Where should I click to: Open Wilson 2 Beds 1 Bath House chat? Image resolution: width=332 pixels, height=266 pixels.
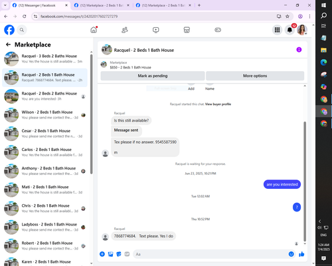[44, 115]
